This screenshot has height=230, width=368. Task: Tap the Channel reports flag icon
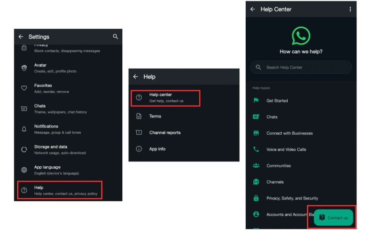pyautogui.click(x=139, y=133)
